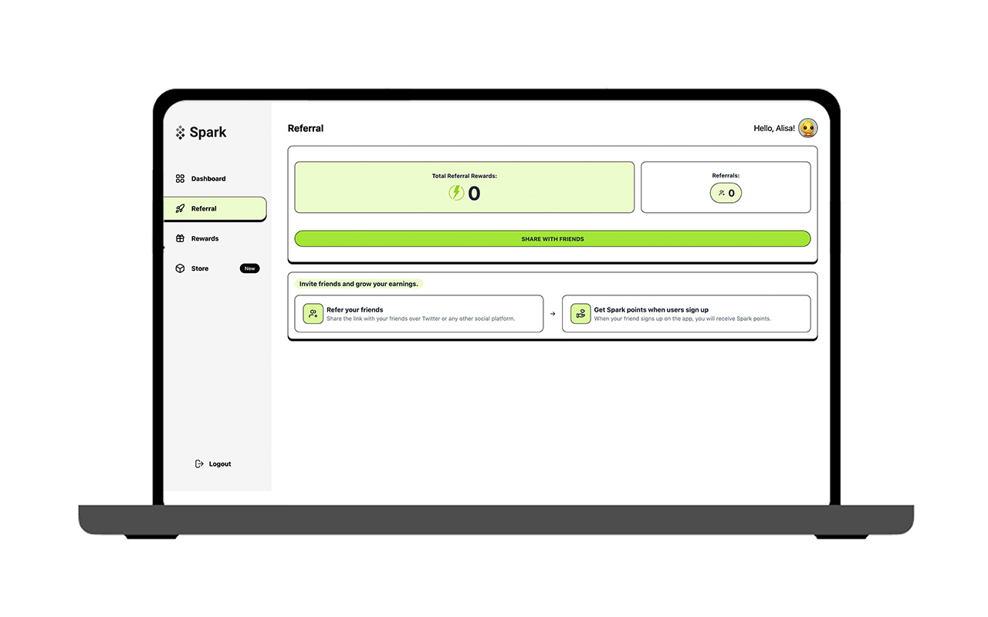988x617 pixels.
Task: Click the Referral pencil icon
Action: [x=180, y=208]
